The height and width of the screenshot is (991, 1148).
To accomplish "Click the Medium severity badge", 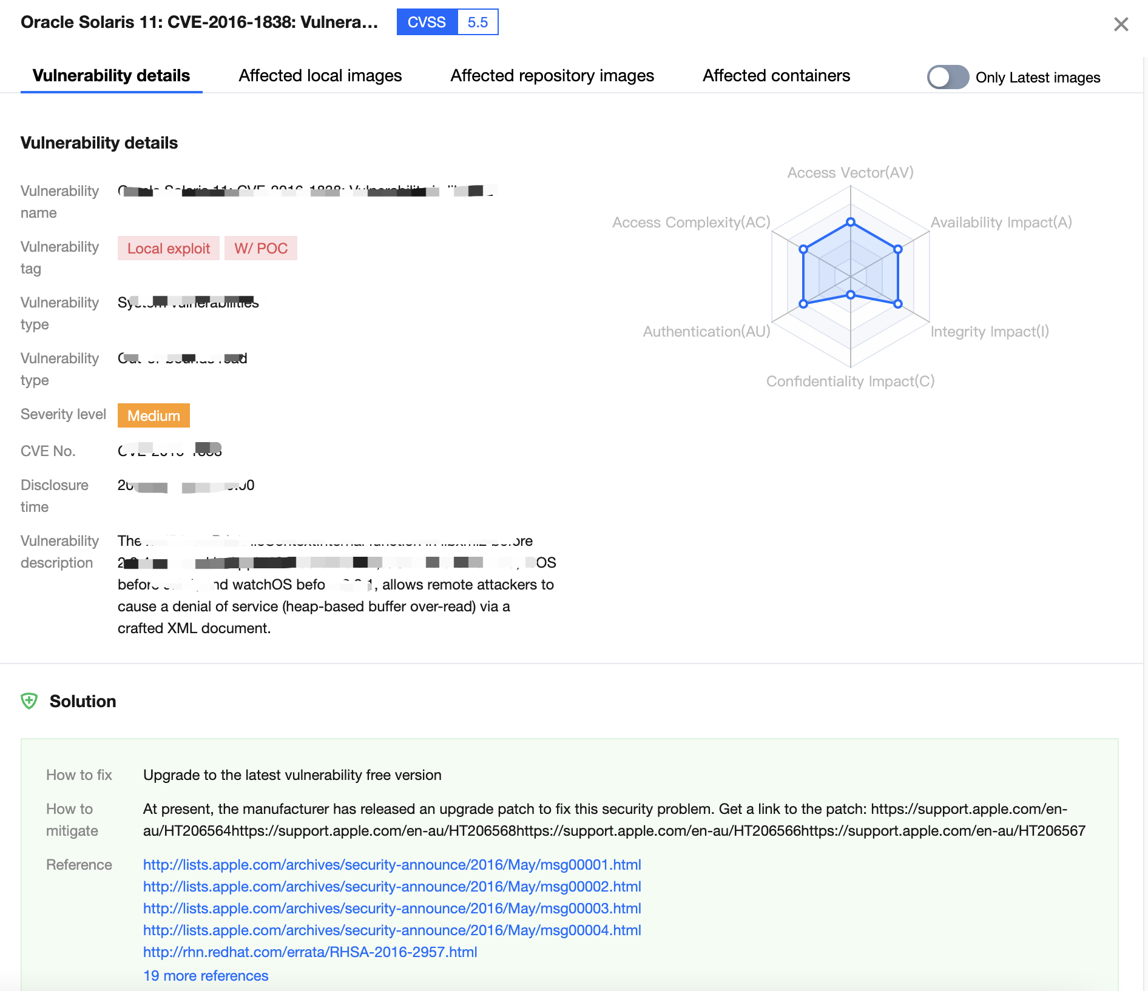I will click(154, 415).
